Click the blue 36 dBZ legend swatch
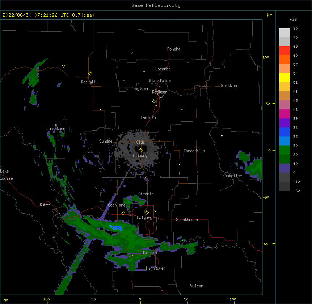This screenshot has height=304, width=312. [284, 132]
